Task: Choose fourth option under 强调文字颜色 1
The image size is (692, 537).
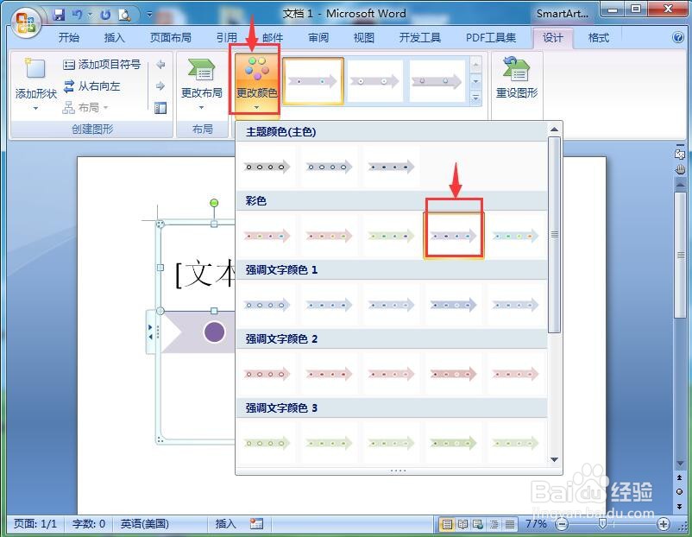Action: click(453, 305)
